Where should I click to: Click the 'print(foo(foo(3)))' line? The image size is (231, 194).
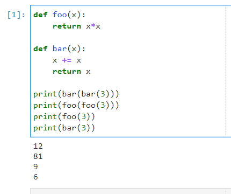coord(76,105)
